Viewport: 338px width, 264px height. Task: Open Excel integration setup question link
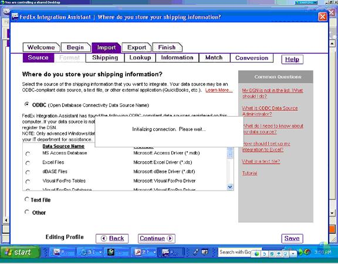pos(266,147)
